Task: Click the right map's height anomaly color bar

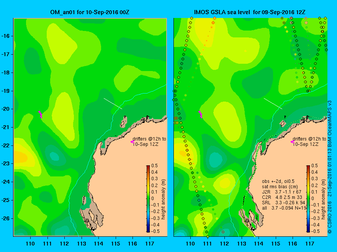Action: coord(308,199)
